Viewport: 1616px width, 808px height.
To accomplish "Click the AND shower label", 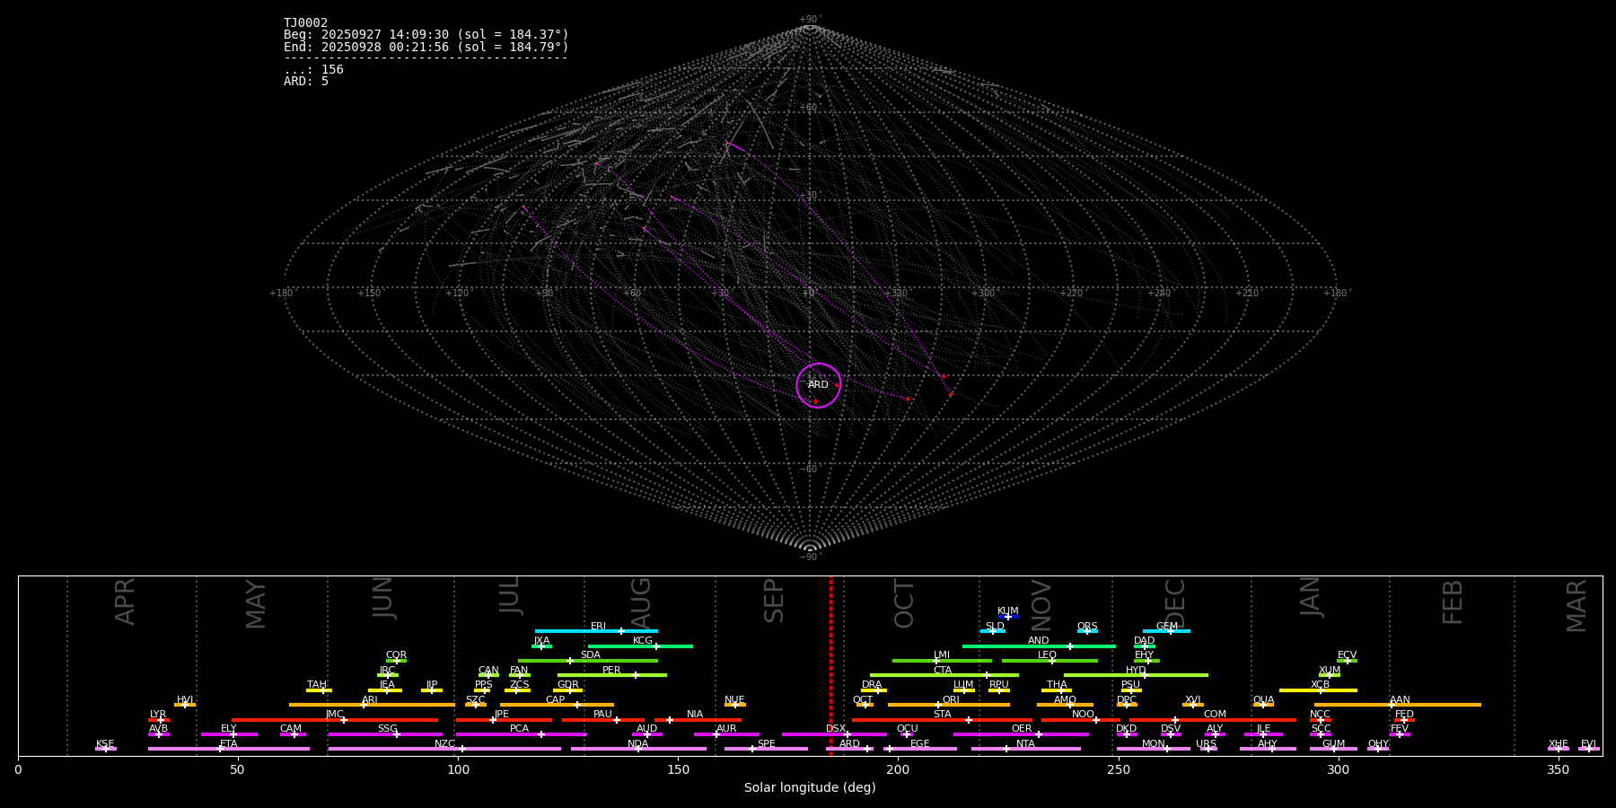I will coord(1039,641).
